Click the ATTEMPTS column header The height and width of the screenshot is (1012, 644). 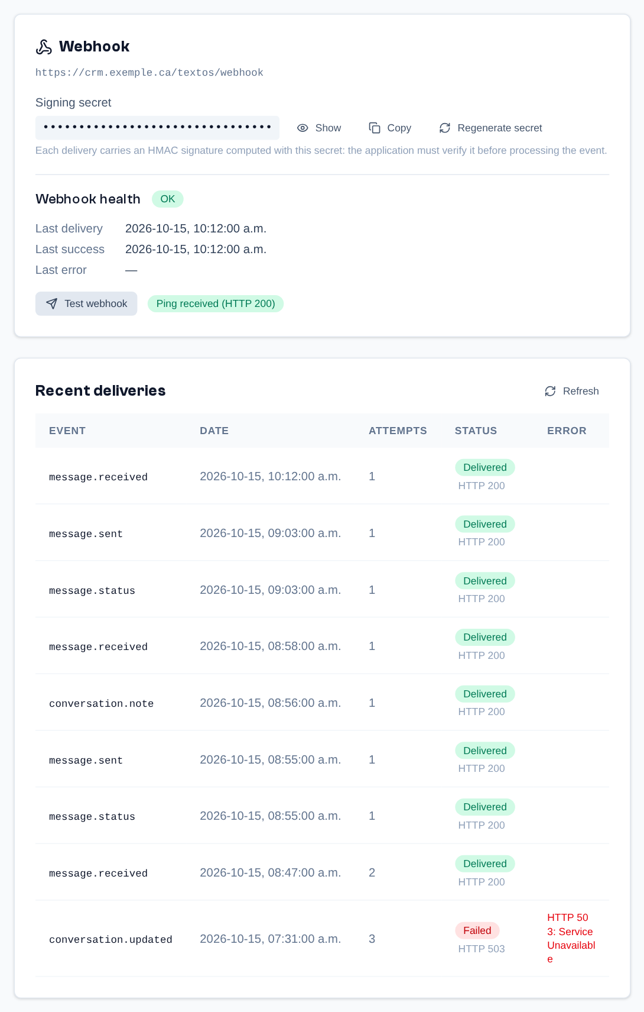tap(398, 431)
